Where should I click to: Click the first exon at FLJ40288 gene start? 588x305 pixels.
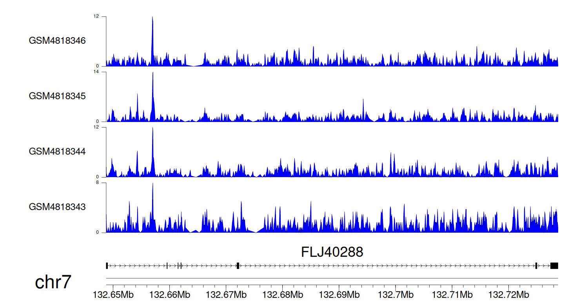[107, 266]
